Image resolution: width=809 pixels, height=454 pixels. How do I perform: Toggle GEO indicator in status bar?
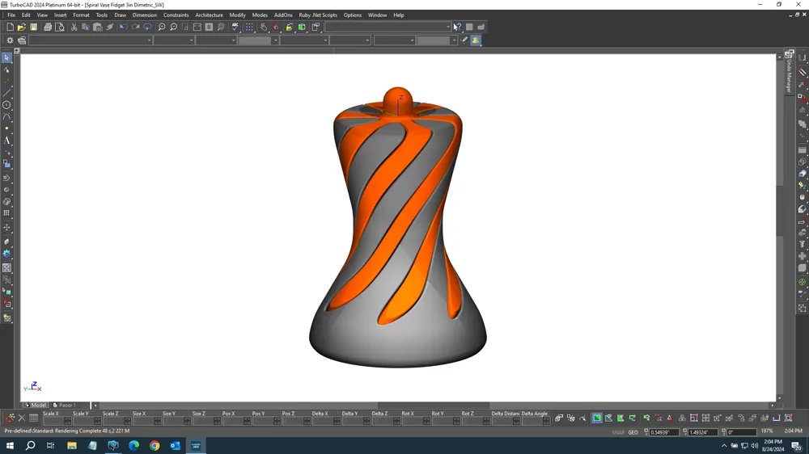point(633,432)
